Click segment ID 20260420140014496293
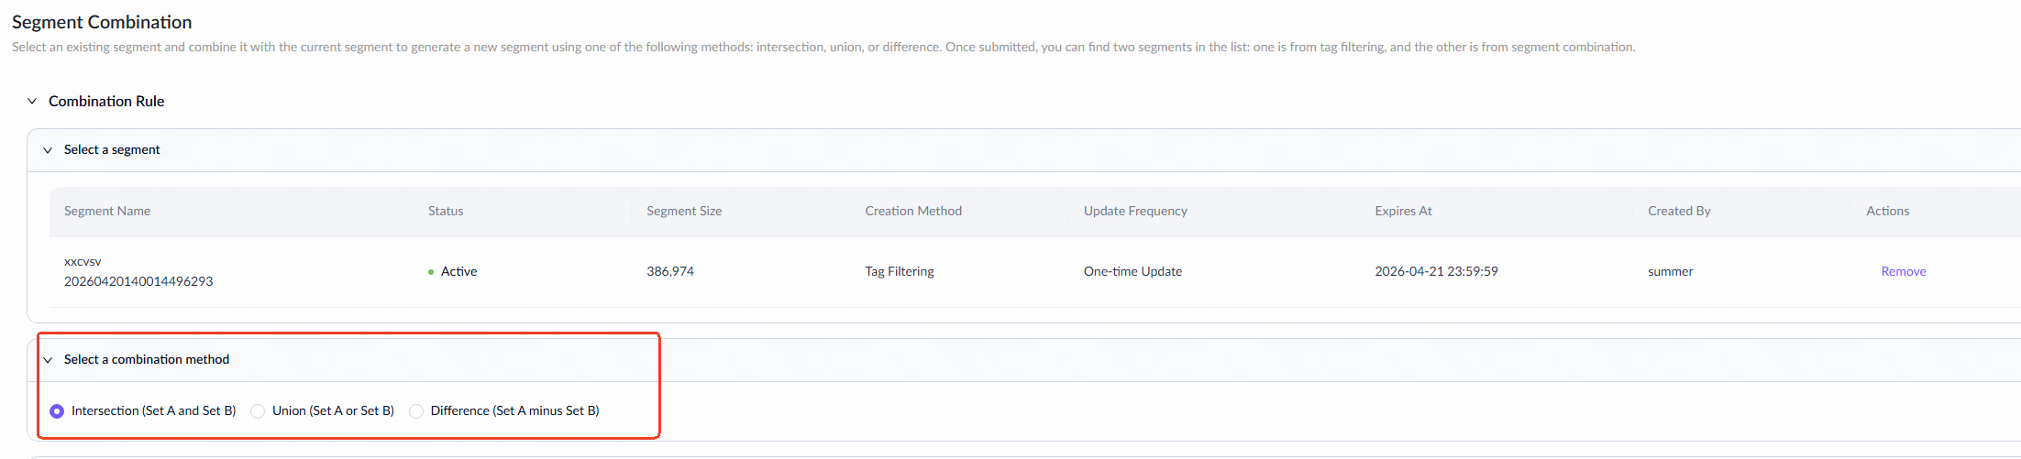Image resolution: width=2021 pixels, height=459 pixels. (x=138, y=282)
